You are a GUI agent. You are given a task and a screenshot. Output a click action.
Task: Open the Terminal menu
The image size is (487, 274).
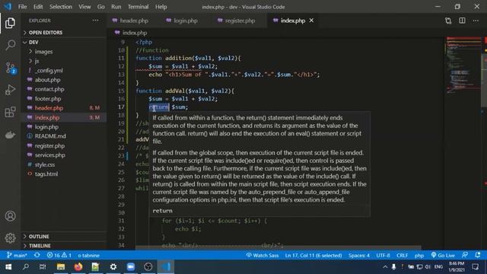click(x=138, y=7)
